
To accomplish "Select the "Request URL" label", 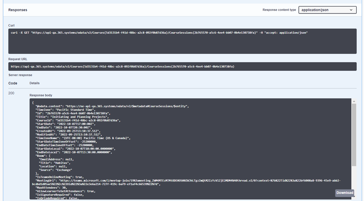I will click(18, 59).
